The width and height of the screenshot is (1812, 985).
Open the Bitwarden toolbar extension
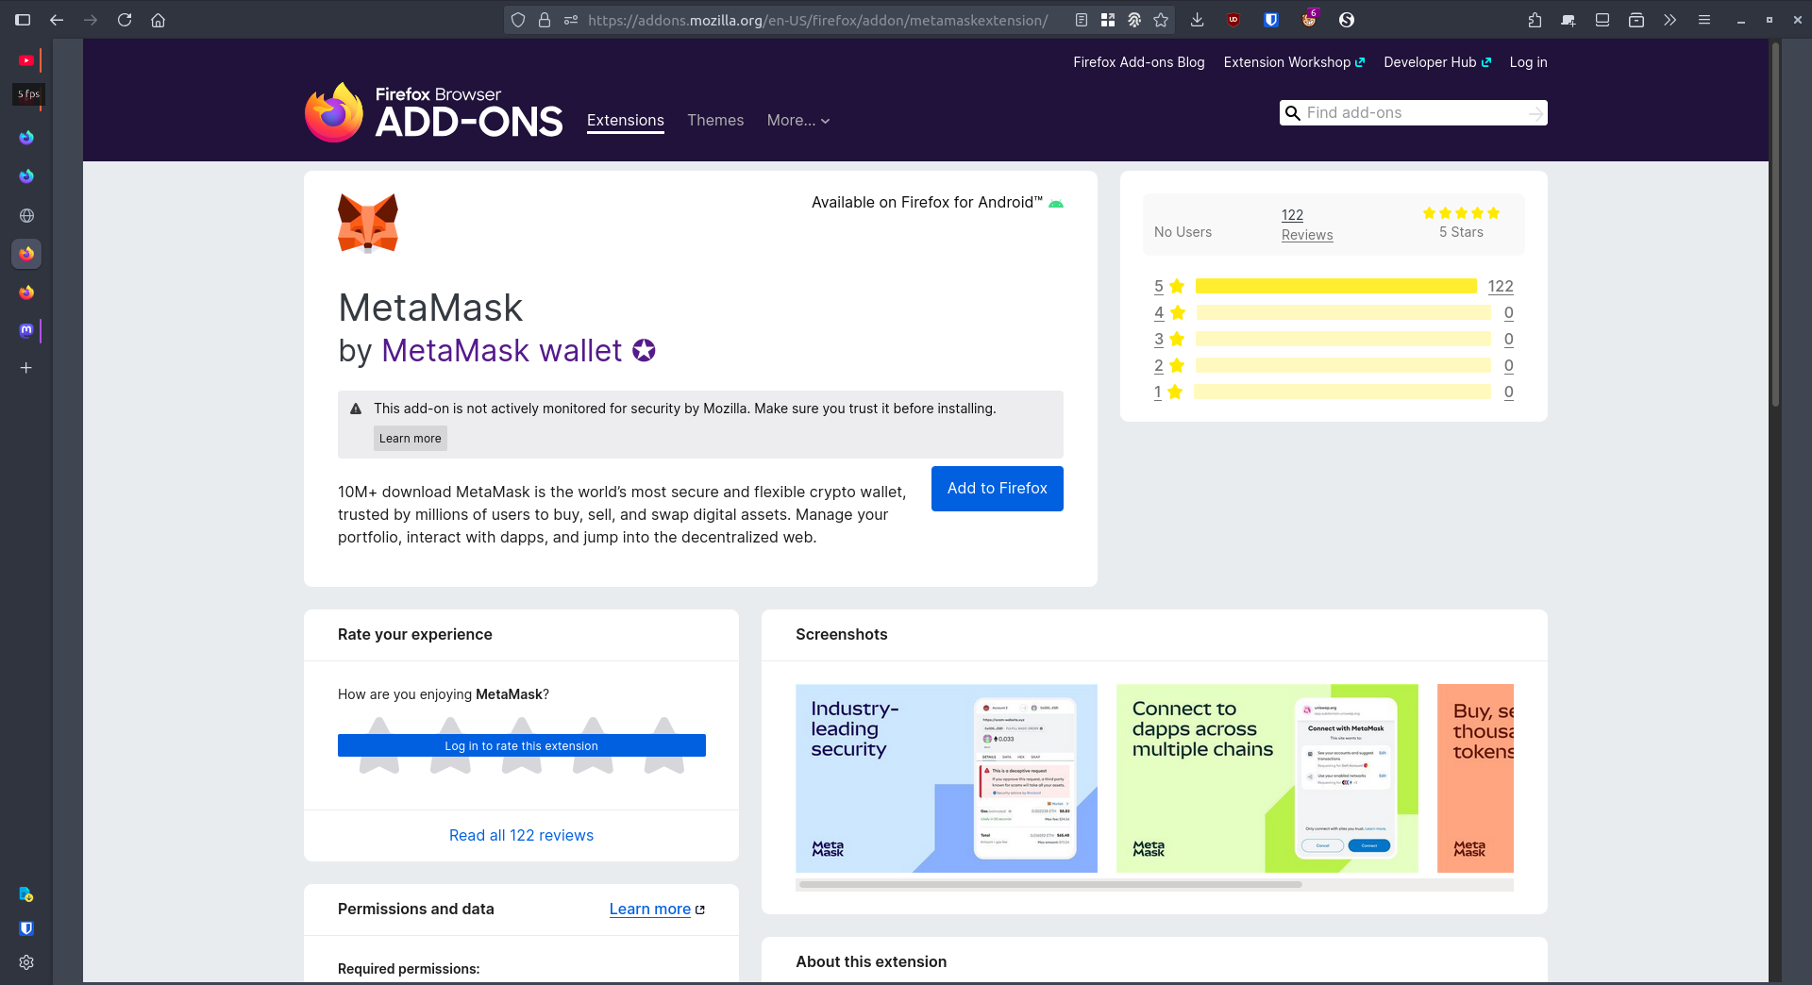click(x=1271, y=20)
